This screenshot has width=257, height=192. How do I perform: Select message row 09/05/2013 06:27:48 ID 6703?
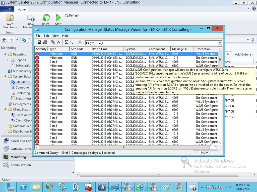click(126, 101)
